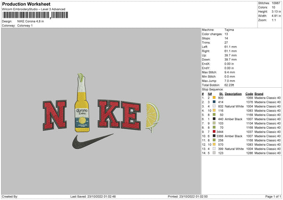The image size is (283, 200).
Task: Click code '1104' in stop row 7
Action: [250, 124]
